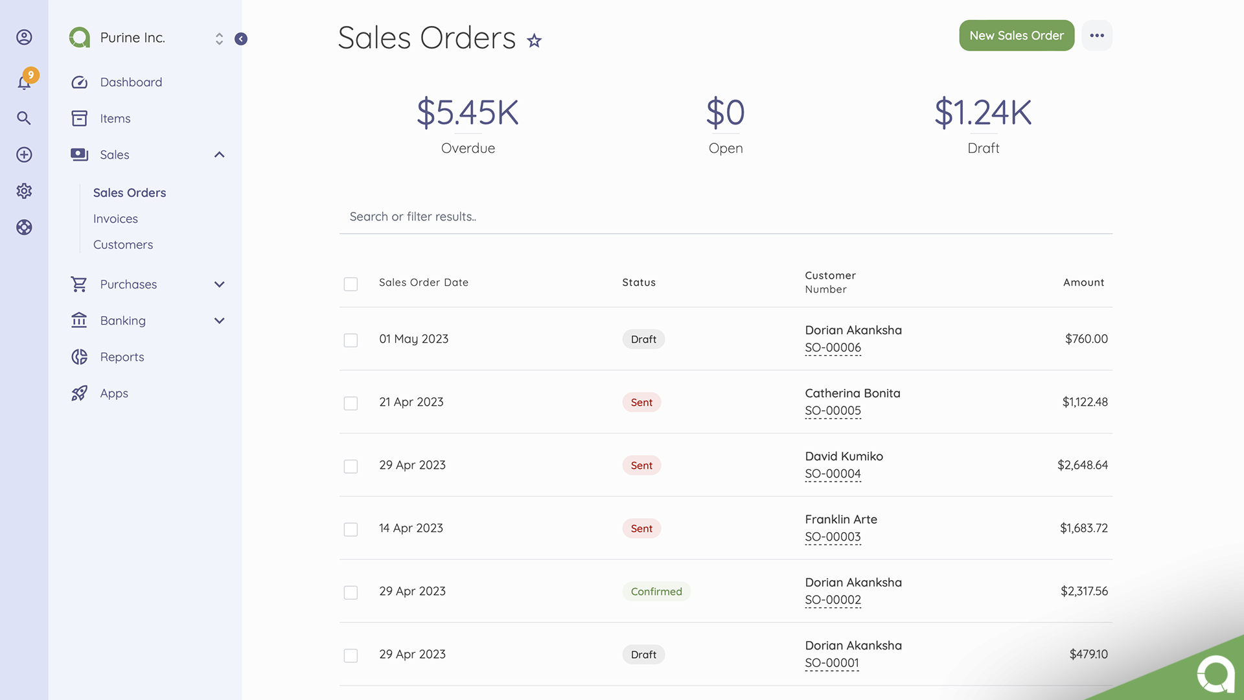Check the box for the 01 May 2023 order
This screenshot has width=1244, height=700.
pos(351,340)
